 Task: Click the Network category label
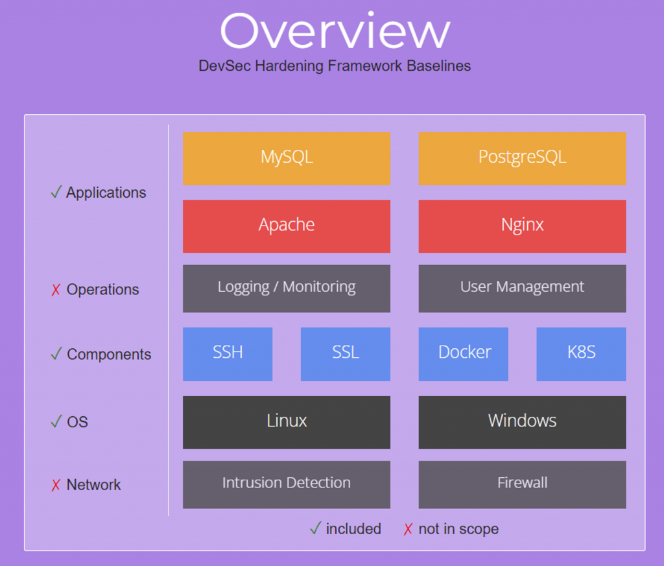pos(93,485)
